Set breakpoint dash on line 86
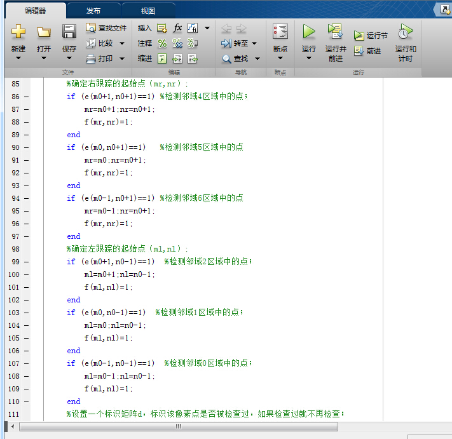 (26, 97)
